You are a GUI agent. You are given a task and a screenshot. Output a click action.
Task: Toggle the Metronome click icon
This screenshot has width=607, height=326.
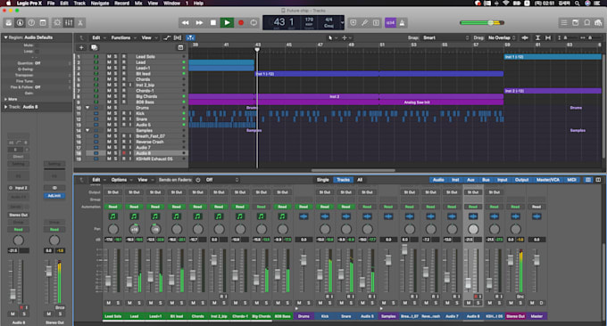coord(402,23)
